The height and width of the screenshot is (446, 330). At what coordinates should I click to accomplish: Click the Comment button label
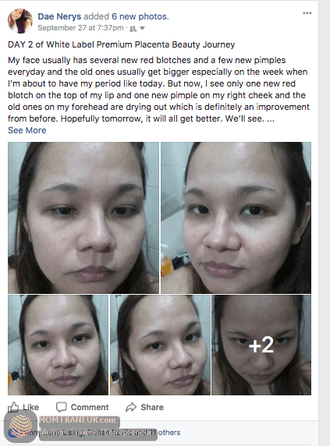coord(90,407)
